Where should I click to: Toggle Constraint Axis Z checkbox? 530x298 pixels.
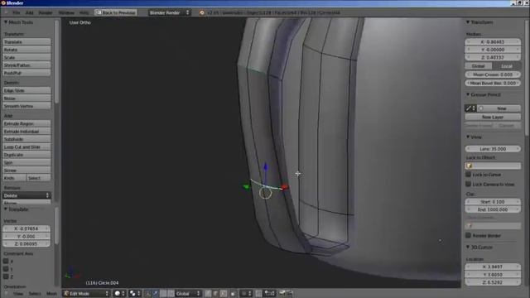pyautogui.click(x=6, y=276)
